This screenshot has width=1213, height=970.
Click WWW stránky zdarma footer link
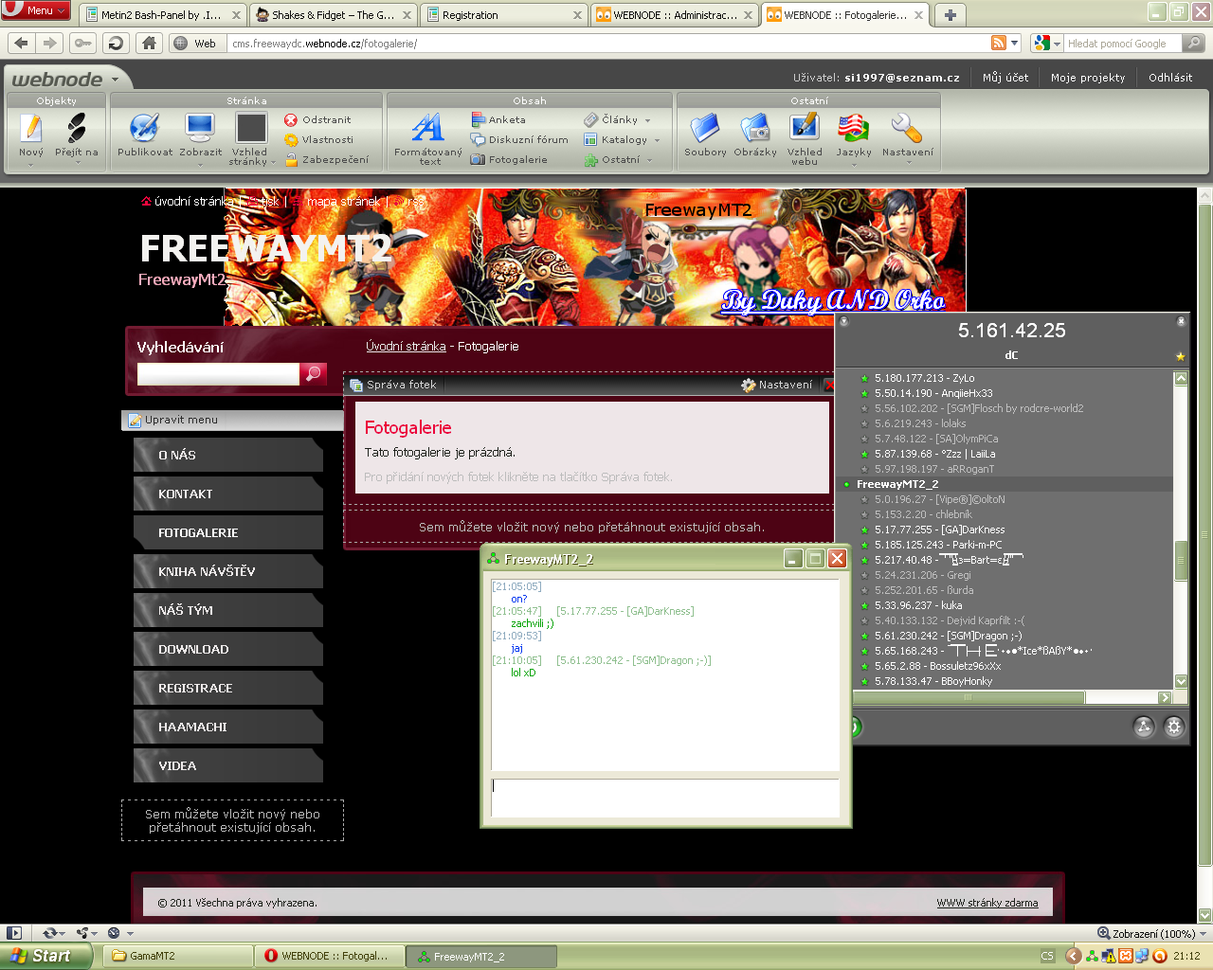987,903
